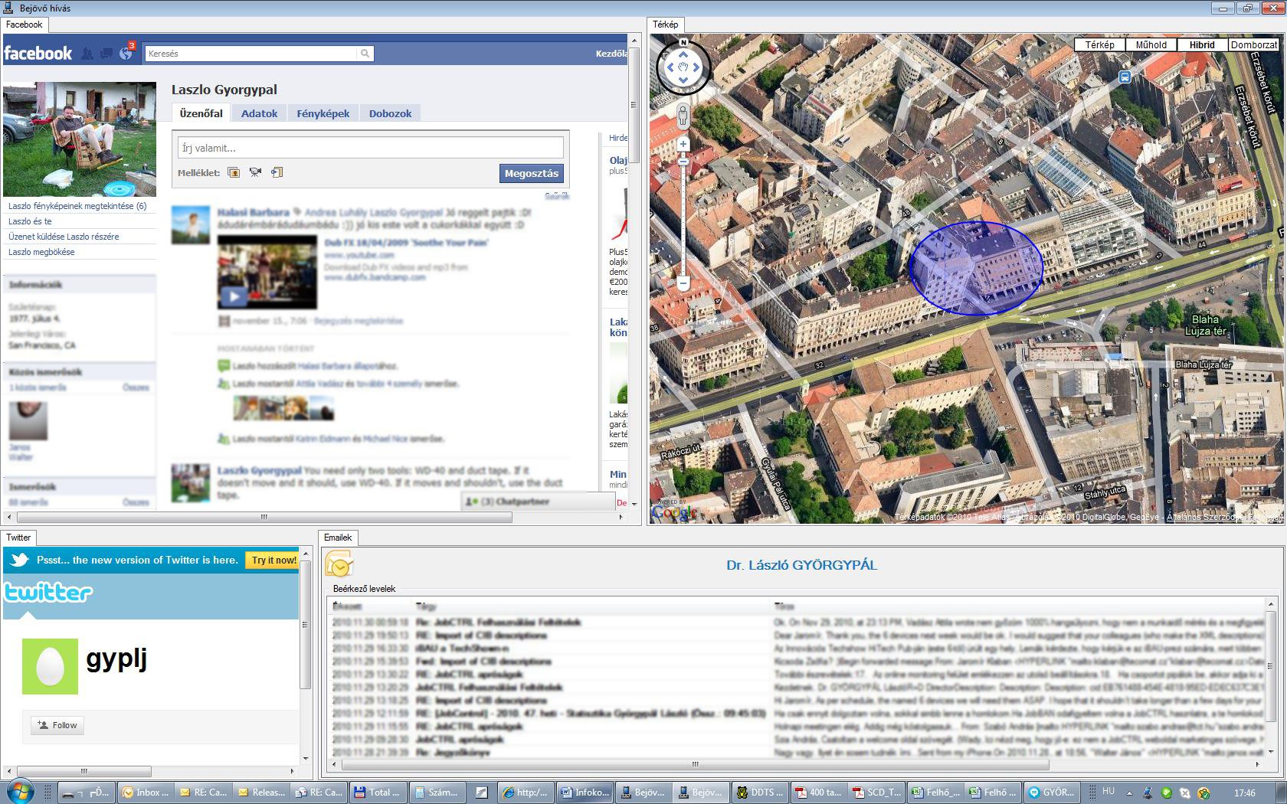Click the hand icon in the pan control
Image resolution: width=1287 pixels, height=804 pixels.
683,67
